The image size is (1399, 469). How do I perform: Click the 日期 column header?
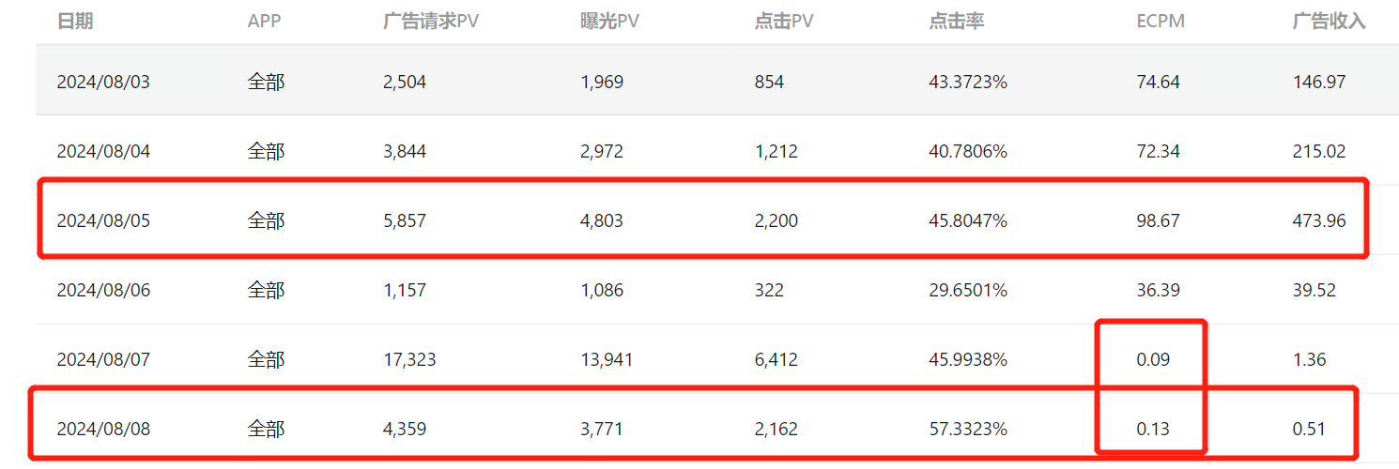[x=75, y=22]
